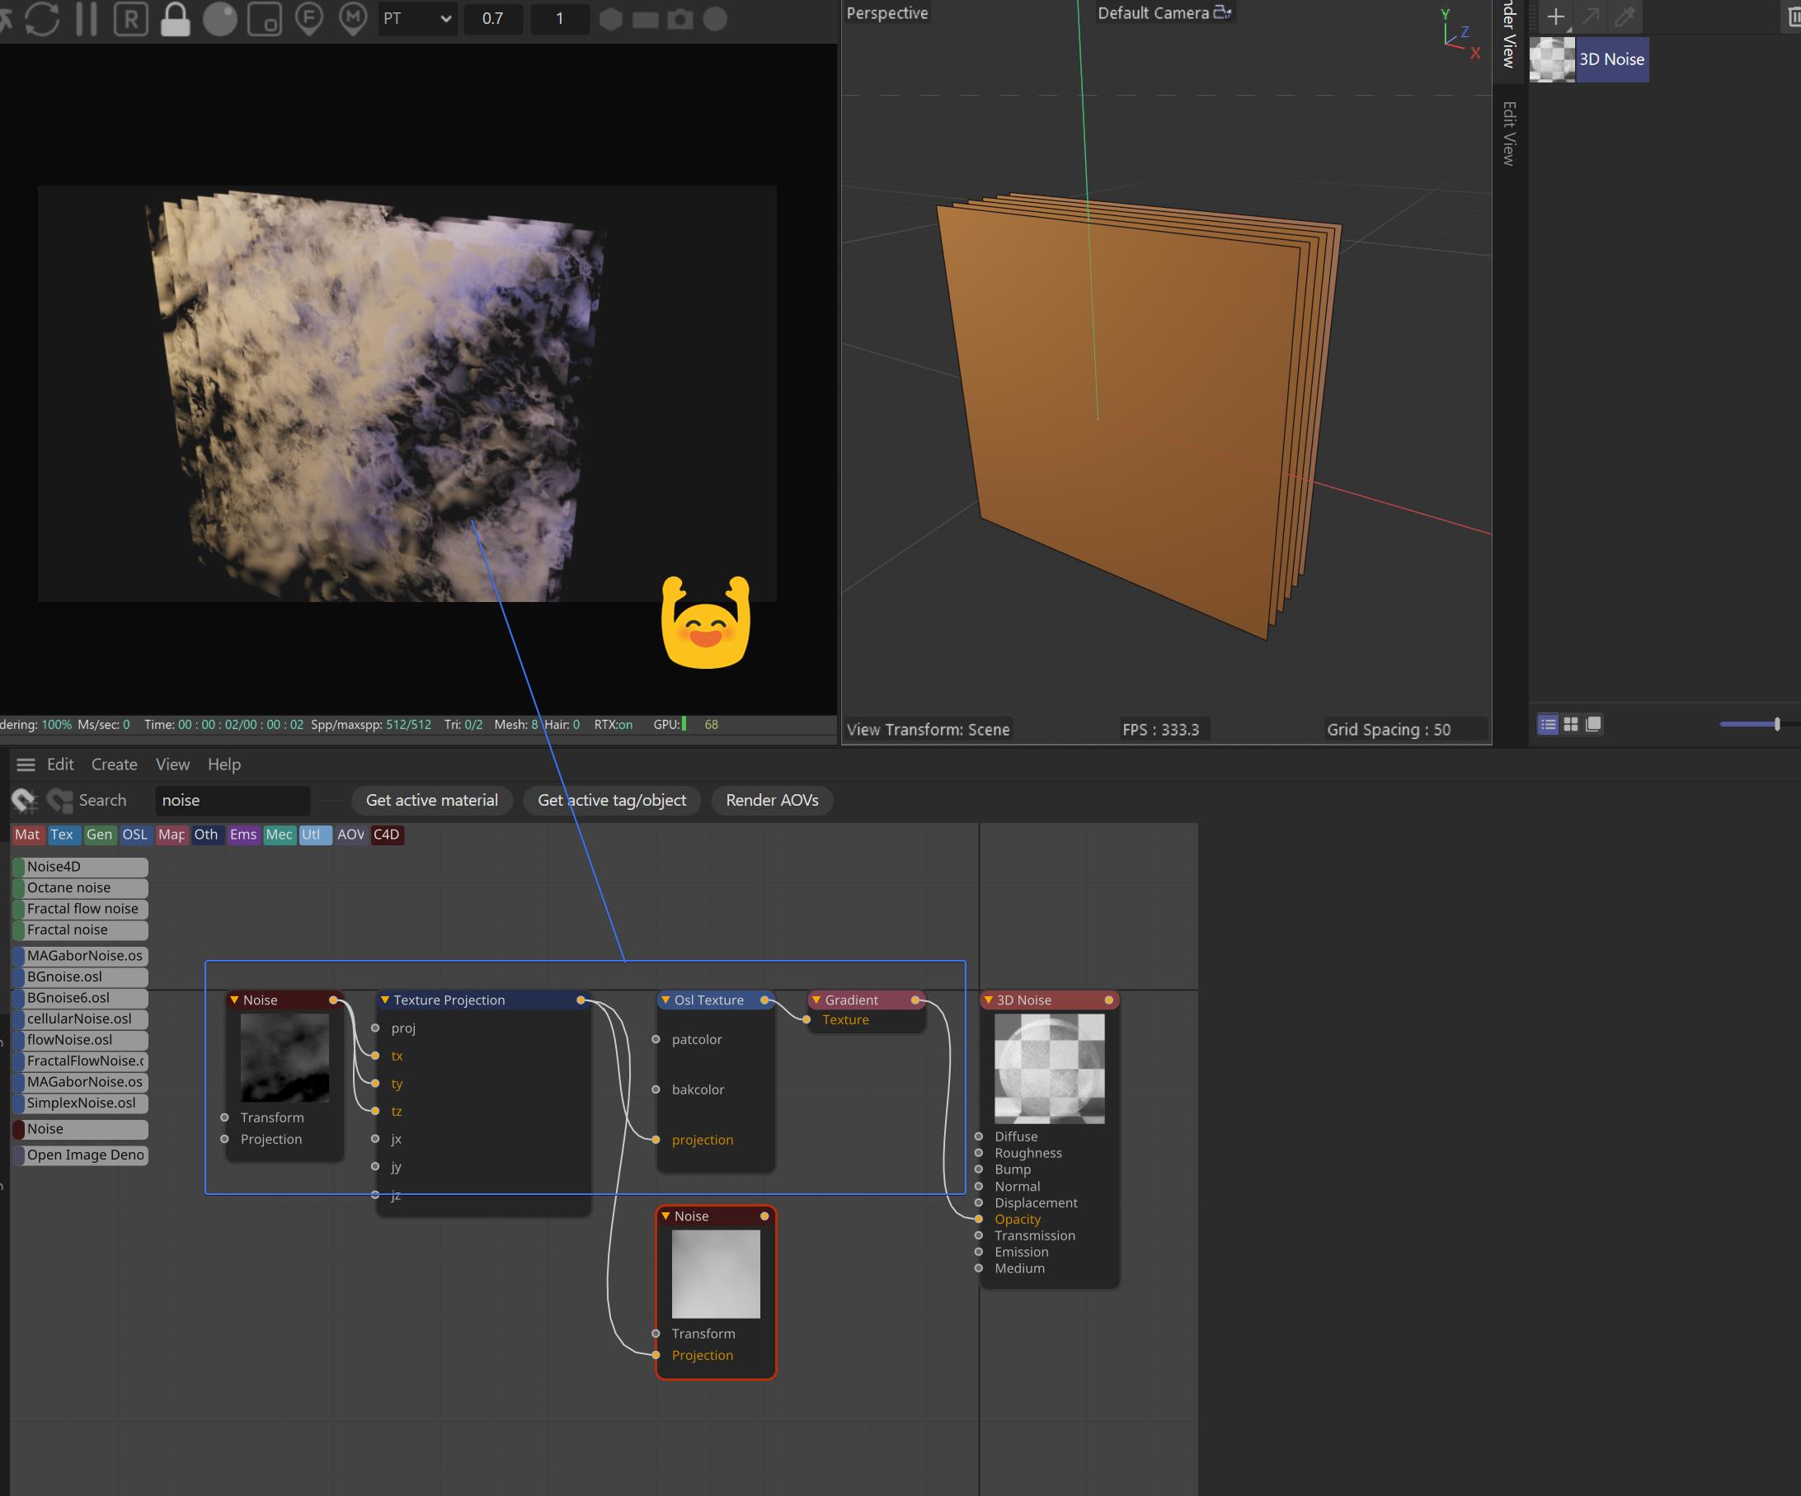The width and height of the screenshot is (1801, 1496).
Task: Toggle the clay mode sphere icon
Action: 219,19
